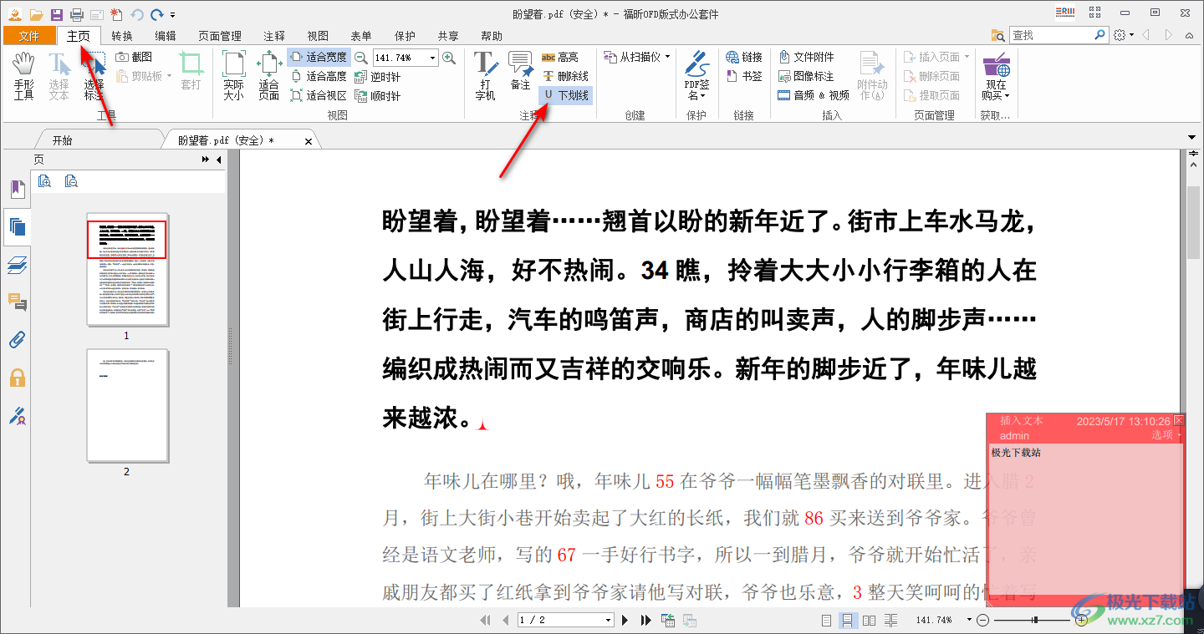Insert a Link (链接)
The image size is (1204, 634).
tap(744, 57)
